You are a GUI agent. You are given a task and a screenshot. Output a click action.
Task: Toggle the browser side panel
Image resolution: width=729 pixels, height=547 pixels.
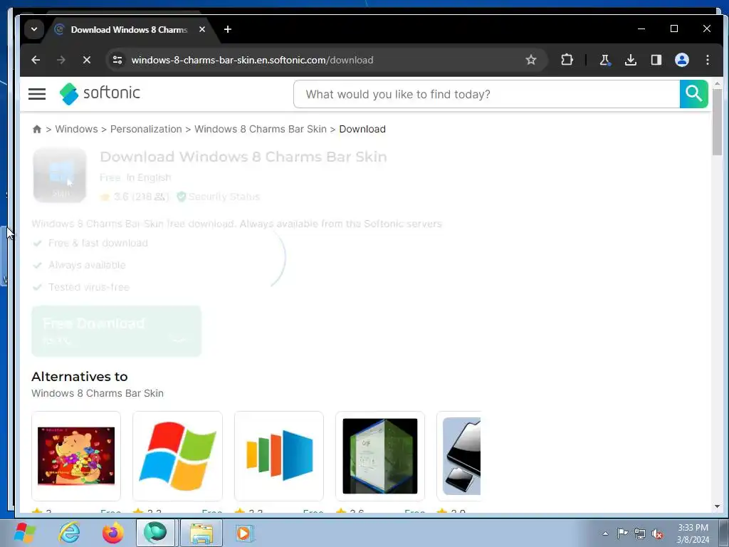pos(656,60)
